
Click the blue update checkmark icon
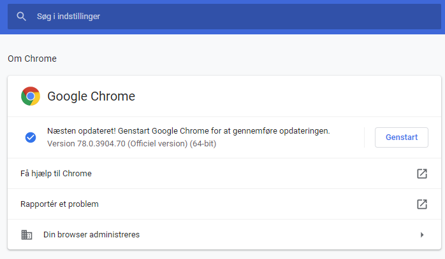coord(31,137)
